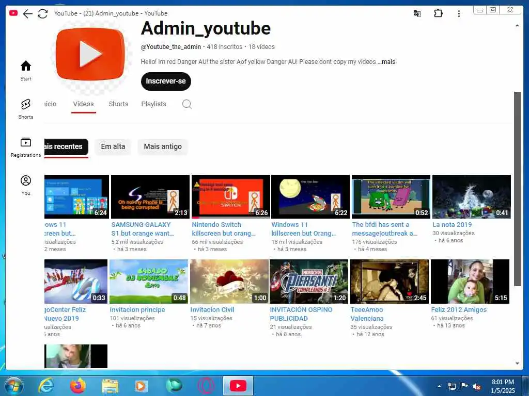529x396 pixels.
Task: Play the La nota 2019 thumbnail
Action: click(471, 196)
